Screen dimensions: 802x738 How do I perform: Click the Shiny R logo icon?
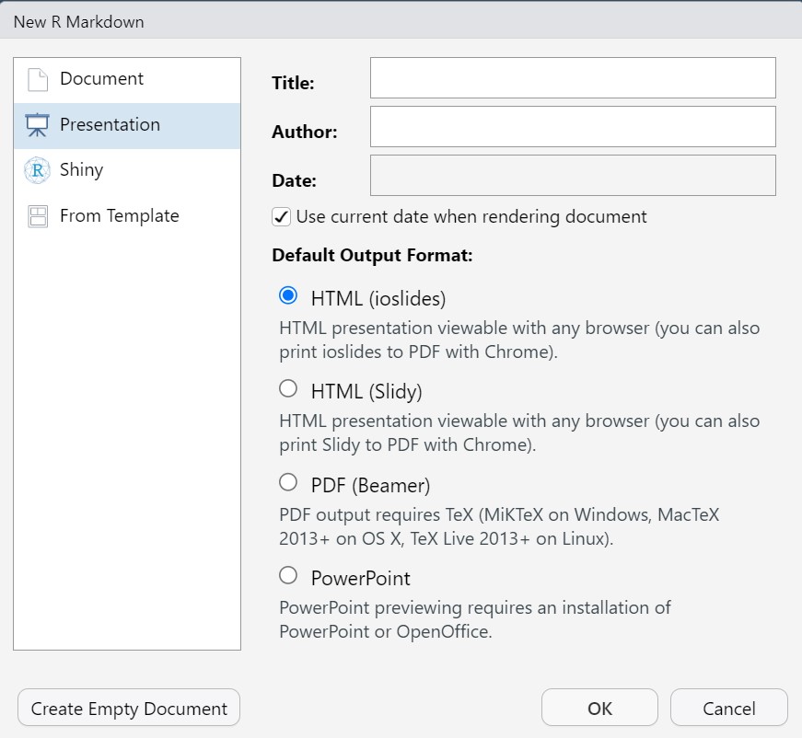[x=38, y=170]
